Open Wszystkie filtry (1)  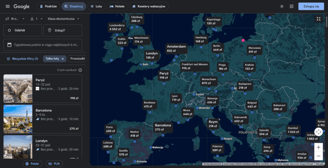pos(22,59)
